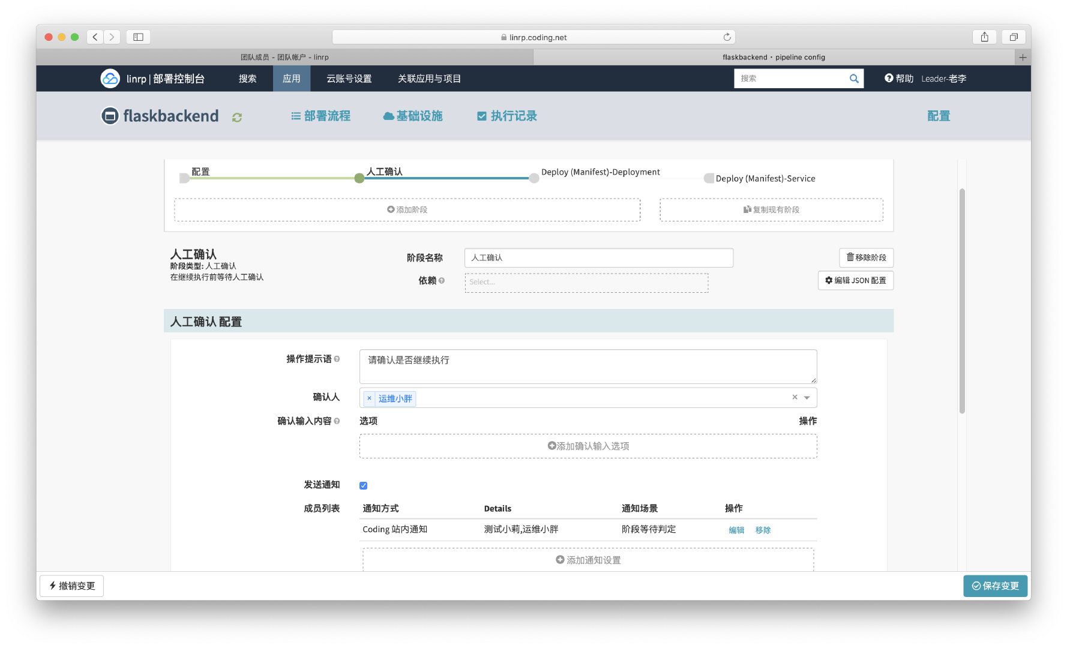Click the 移除阶段 button
1067x648 pixels.
[x=866, y=257]
